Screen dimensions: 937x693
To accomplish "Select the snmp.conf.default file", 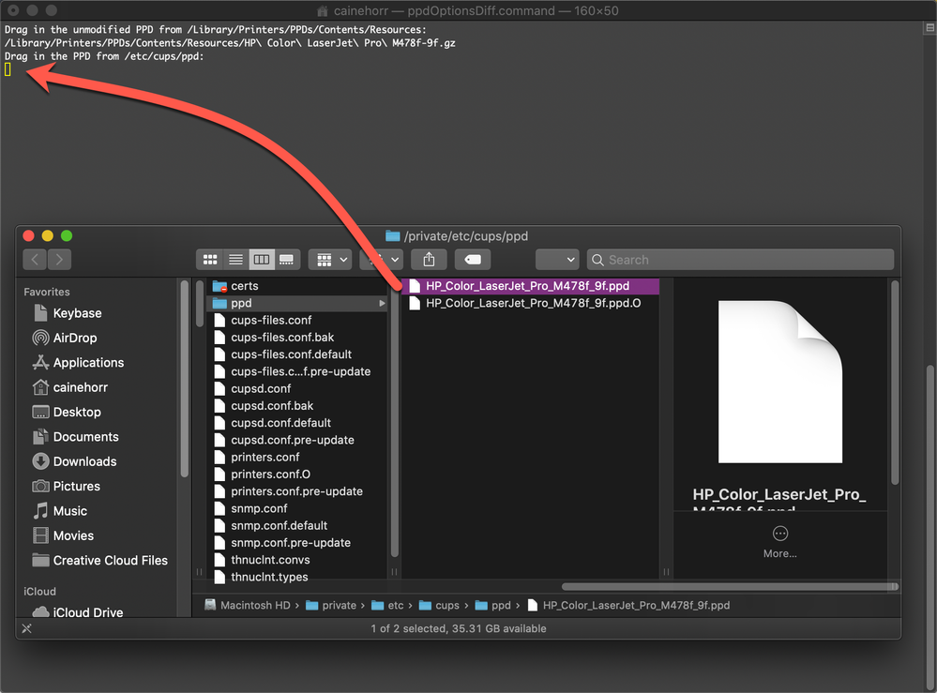I will [297, 526].
